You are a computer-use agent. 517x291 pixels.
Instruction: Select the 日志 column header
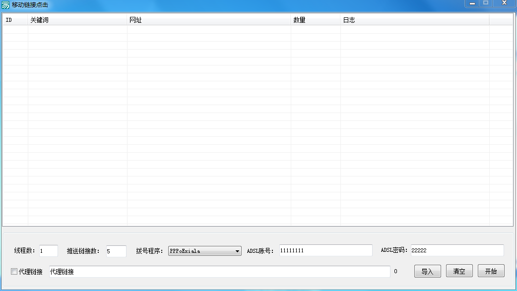pyautogui.click(x=415, y=20)
